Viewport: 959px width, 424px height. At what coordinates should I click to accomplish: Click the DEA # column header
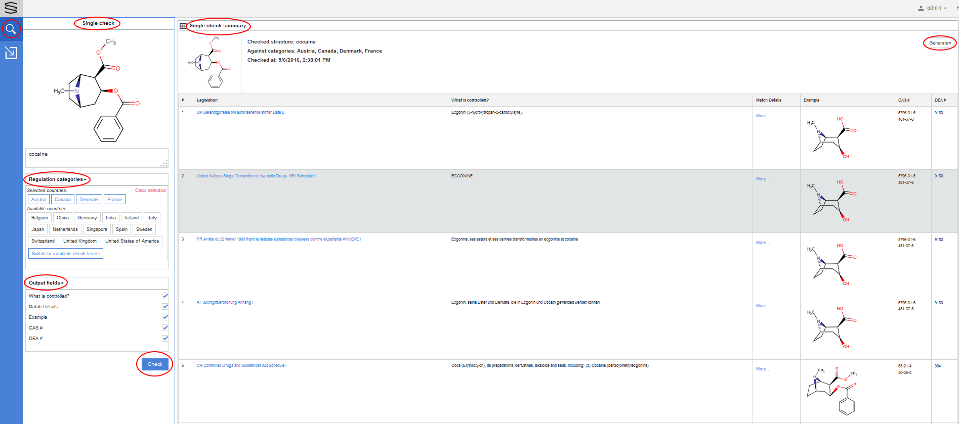tap(940, 100)
